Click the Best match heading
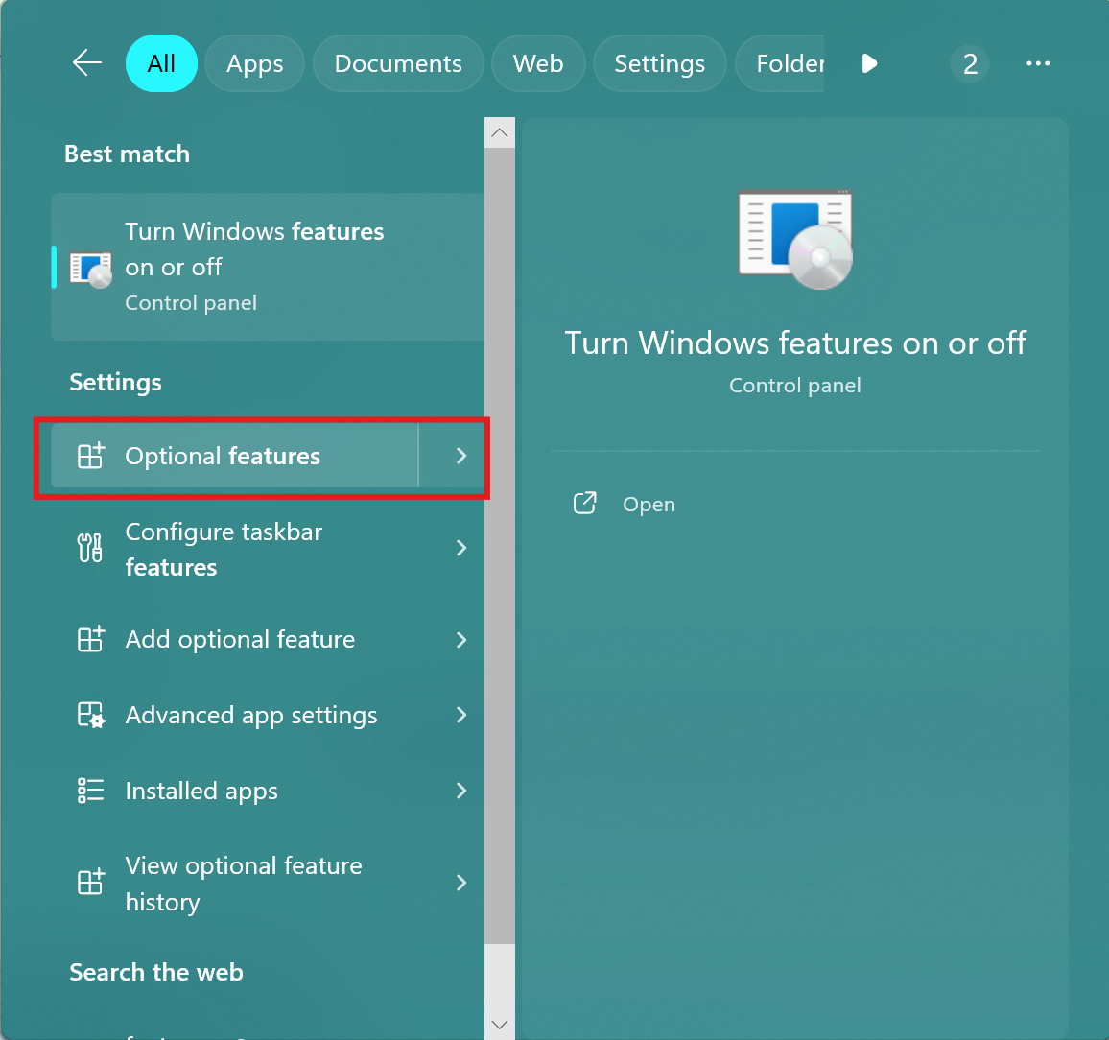This screenshot has height=1040, width=1109. [x=127, y=154]
